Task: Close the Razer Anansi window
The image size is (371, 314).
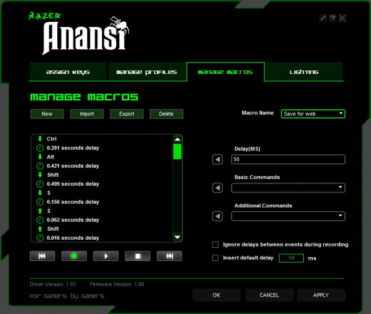Action: coord(342,18)
